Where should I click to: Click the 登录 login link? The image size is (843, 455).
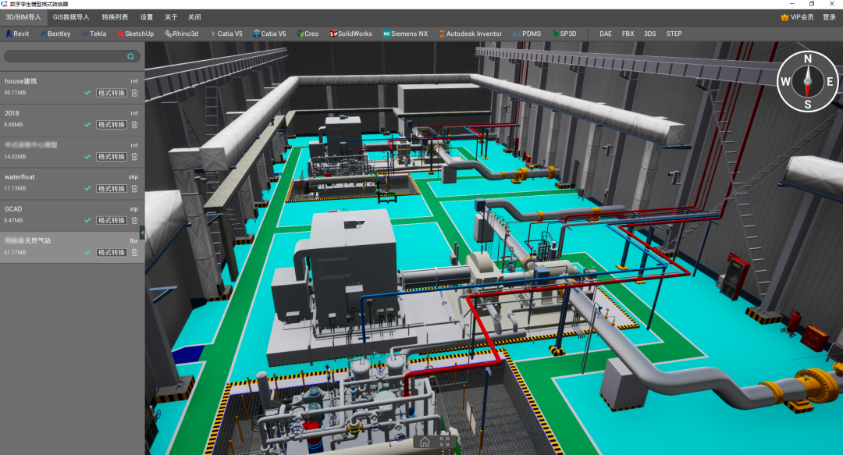click(x=829, y=17)
